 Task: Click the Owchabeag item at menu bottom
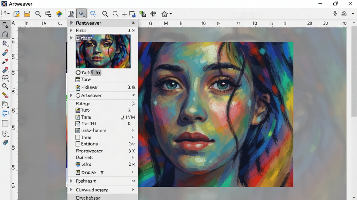[x=103, y=198]
